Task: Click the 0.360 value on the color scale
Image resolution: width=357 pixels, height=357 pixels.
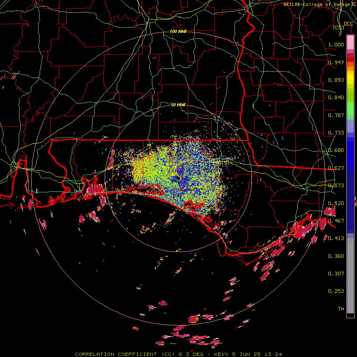Action: (336, 256)
